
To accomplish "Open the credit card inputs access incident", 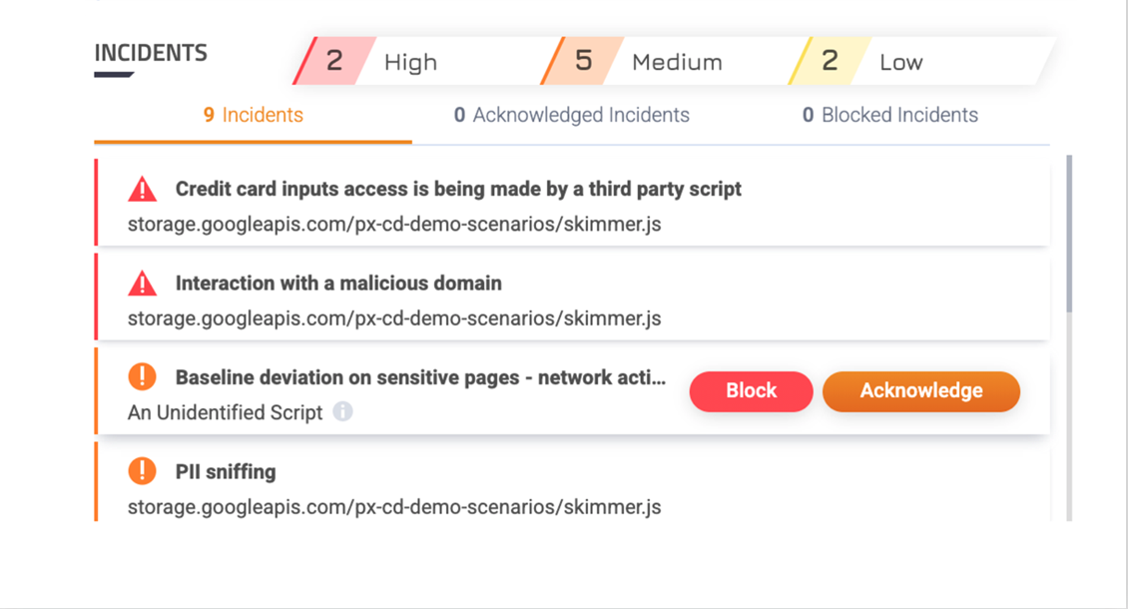I will click(458, 189).
